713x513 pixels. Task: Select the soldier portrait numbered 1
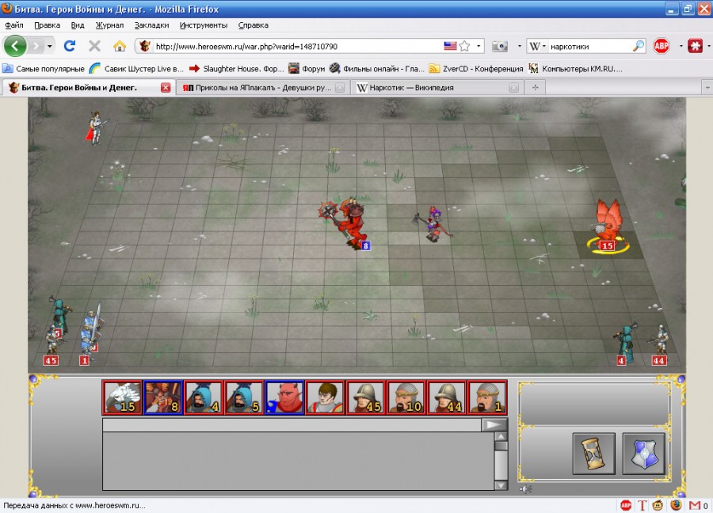pyautogui.click(x=487, y=397)
